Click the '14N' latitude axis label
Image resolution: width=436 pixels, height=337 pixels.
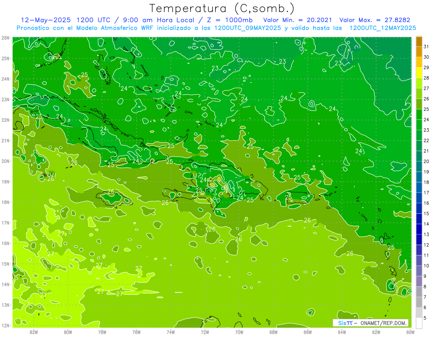point(5,284)
